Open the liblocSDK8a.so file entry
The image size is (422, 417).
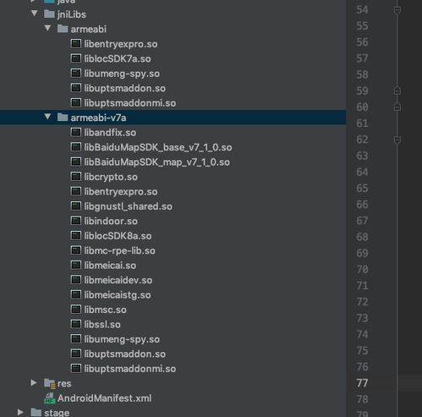118,236
